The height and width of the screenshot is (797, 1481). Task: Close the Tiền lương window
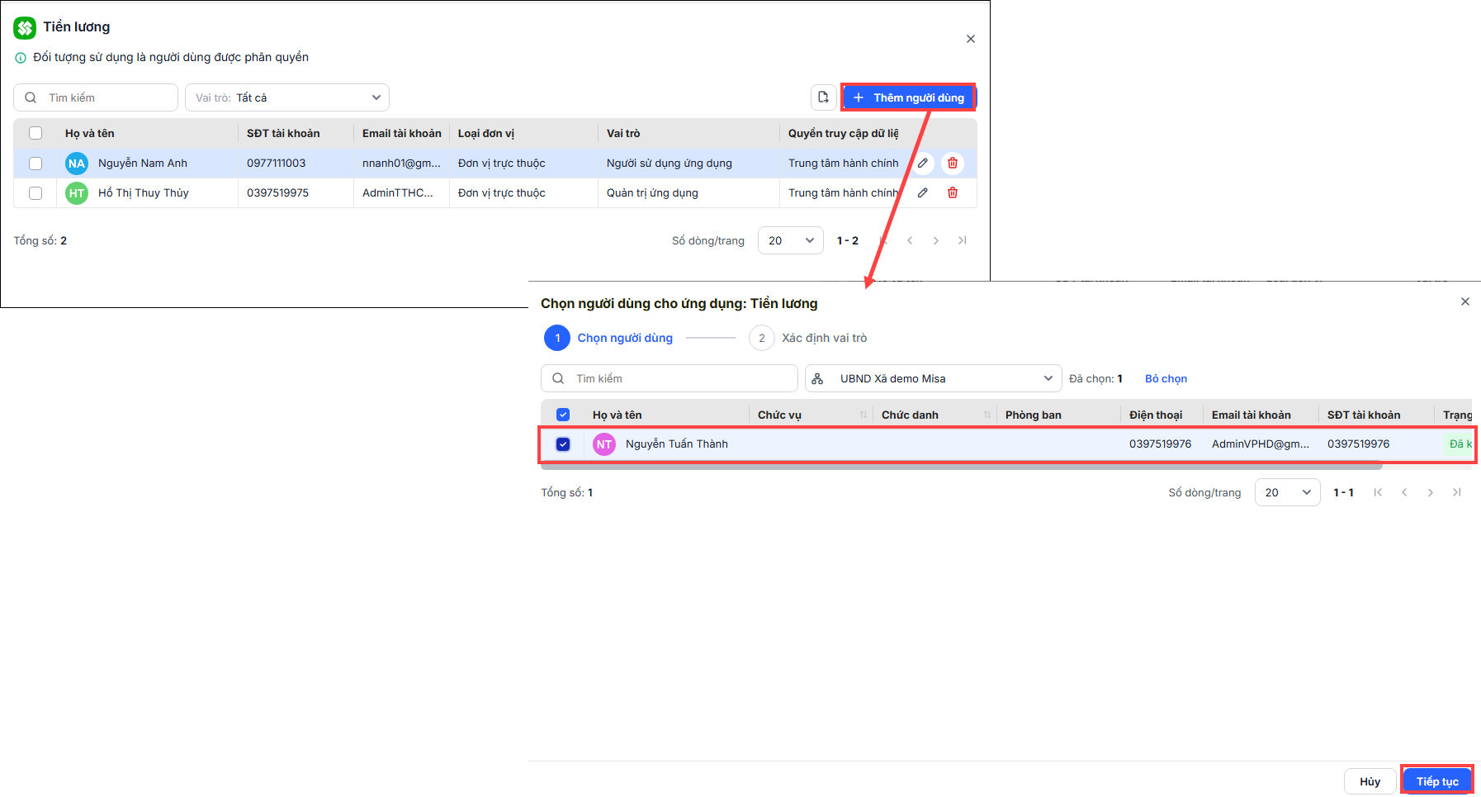click(971, 39)
